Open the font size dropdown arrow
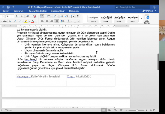Viewport: 165px width, 114px height. (x=13, y=16)
